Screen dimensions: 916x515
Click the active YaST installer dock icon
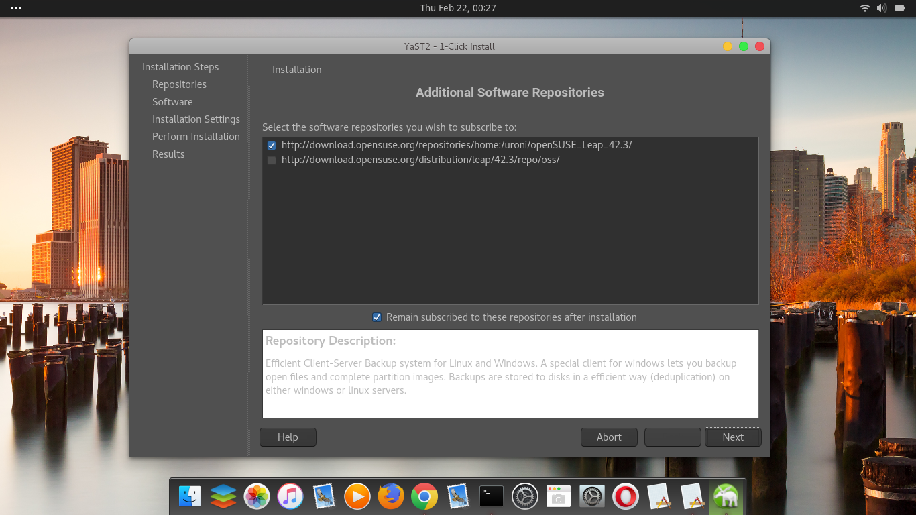pyautogui.click(x=726, y=496)
